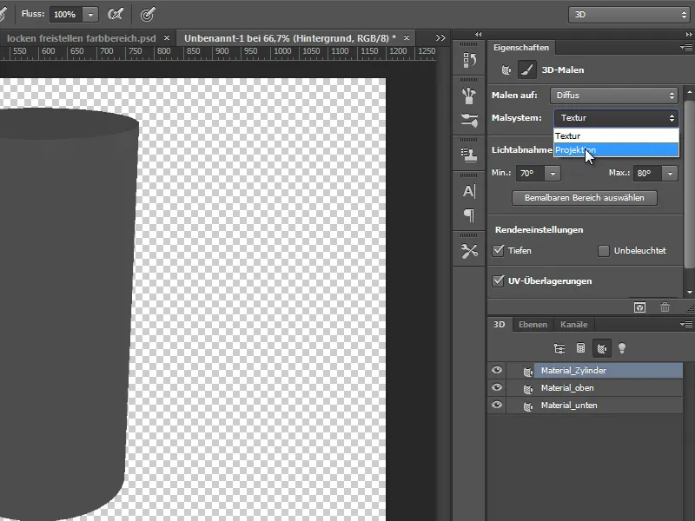Click the gray cylinder on the canvas
The width and height of the screenshot is (695, 521).
pyautogui.click(x=67, y=310)
